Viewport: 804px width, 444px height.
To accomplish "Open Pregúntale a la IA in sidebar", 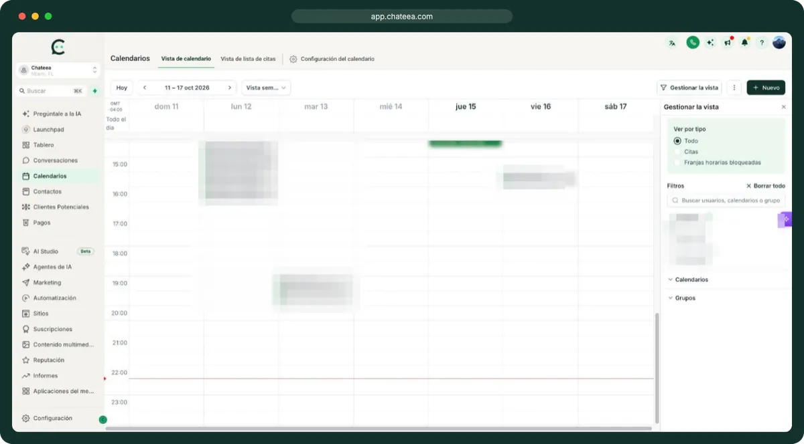I will pyautogui.click(x=58, y=114).
